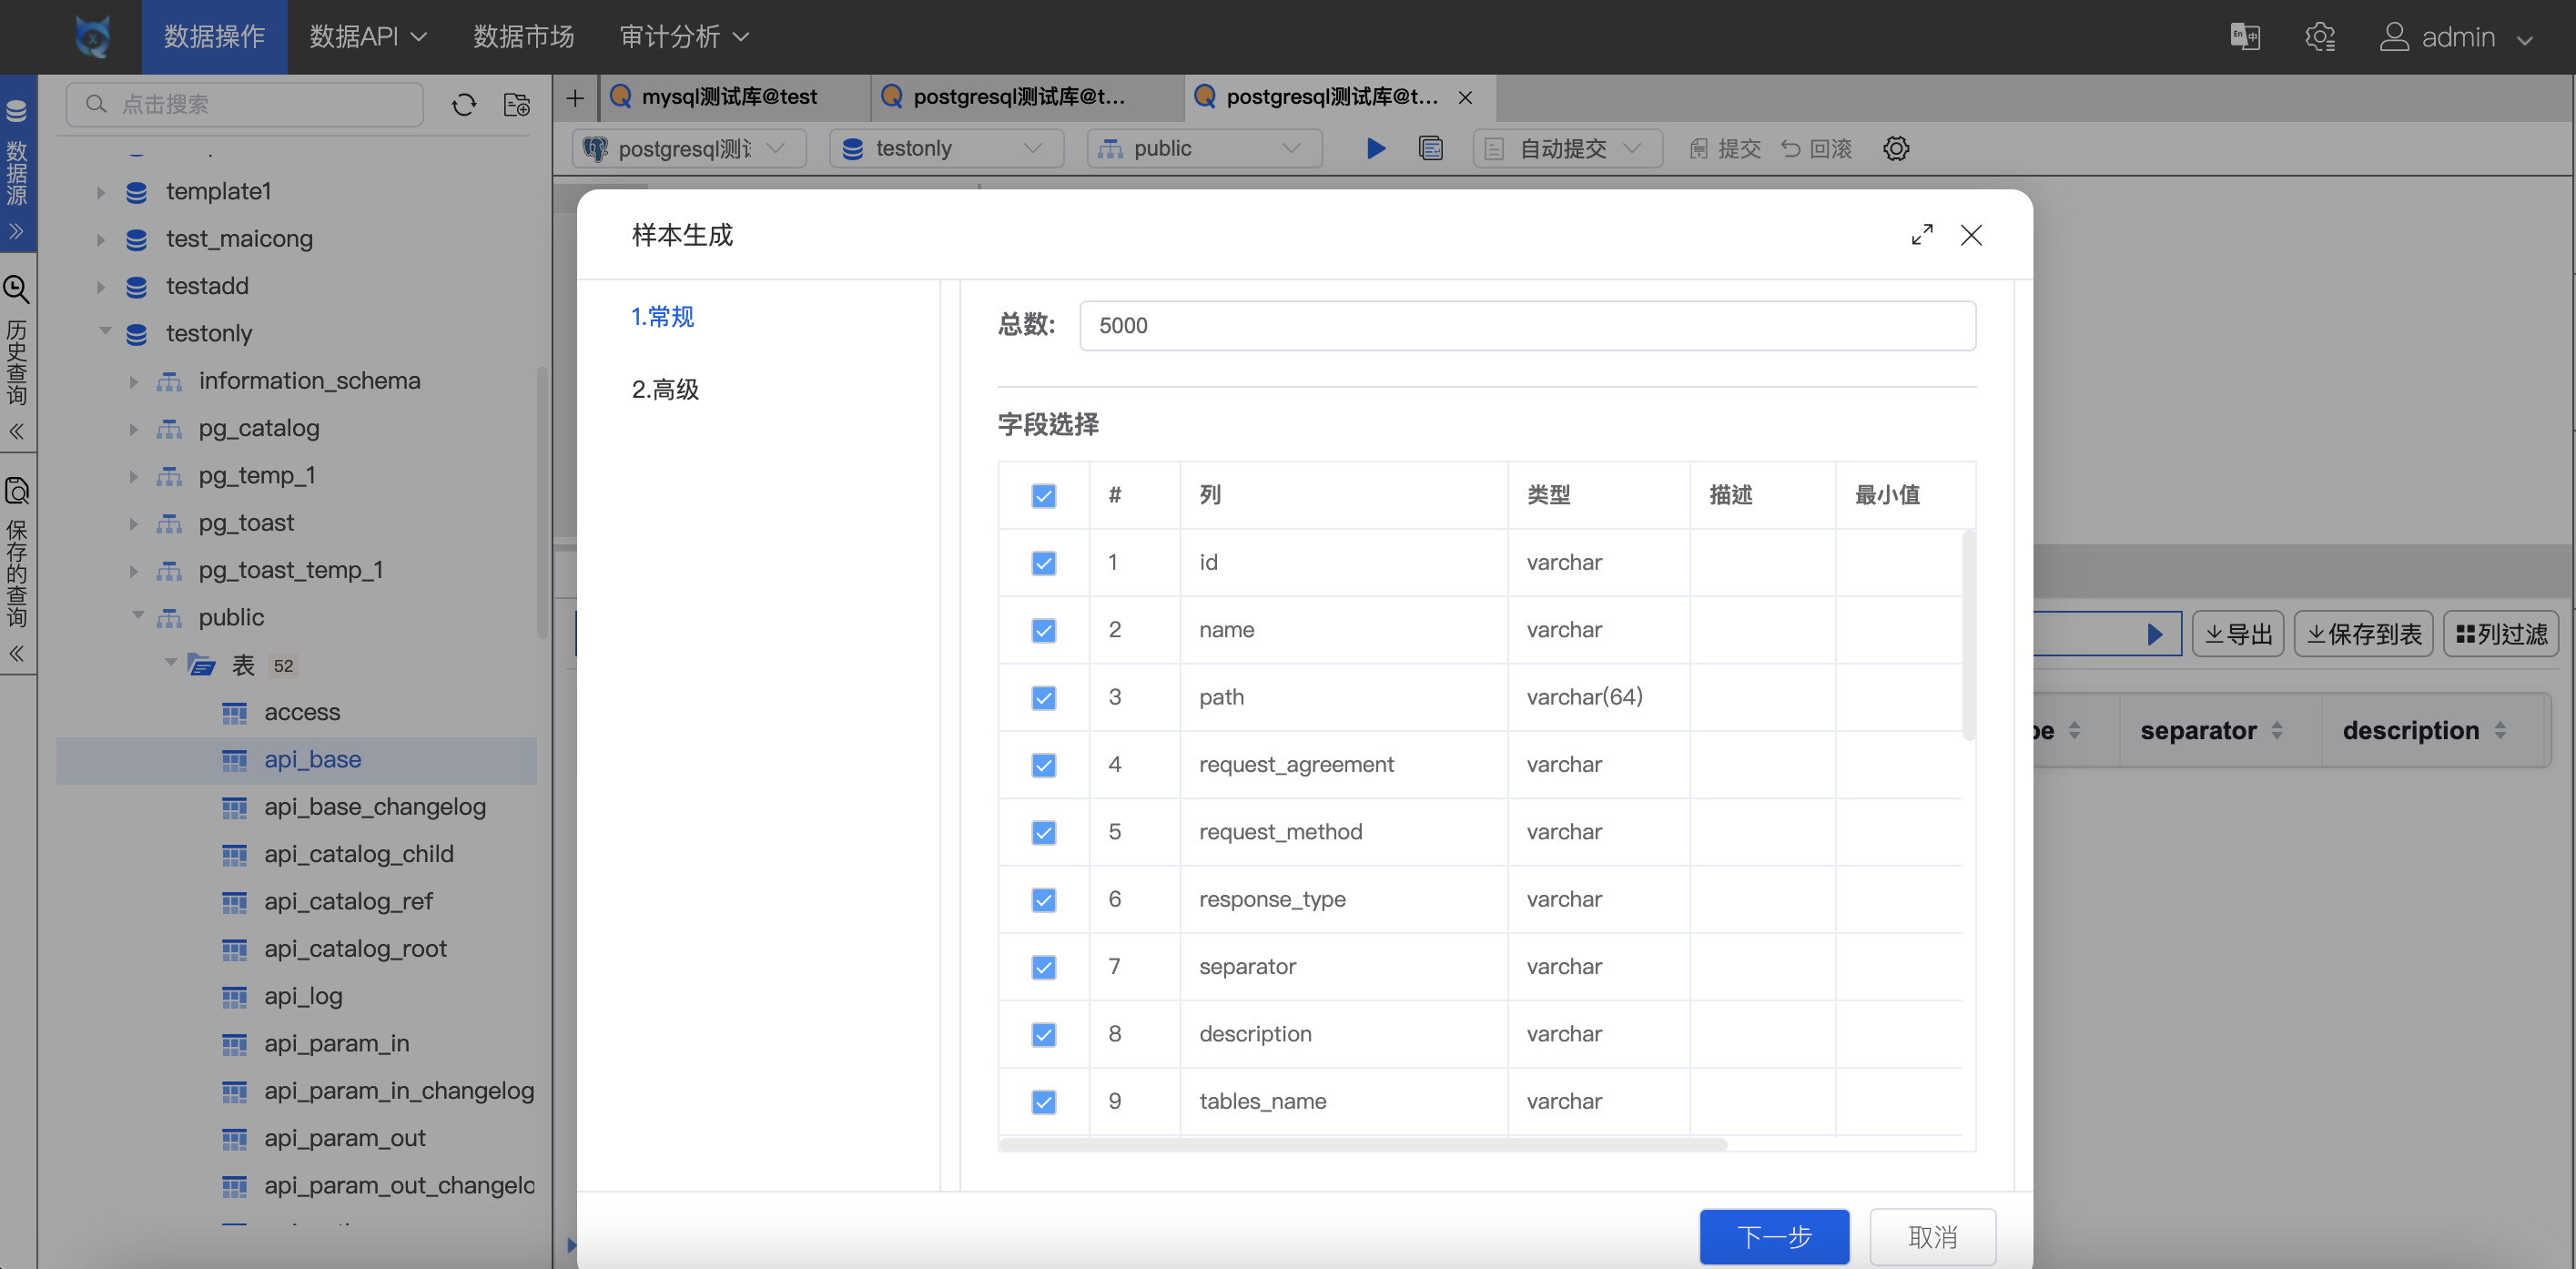Click the refresh icon beside the search box

463,104
